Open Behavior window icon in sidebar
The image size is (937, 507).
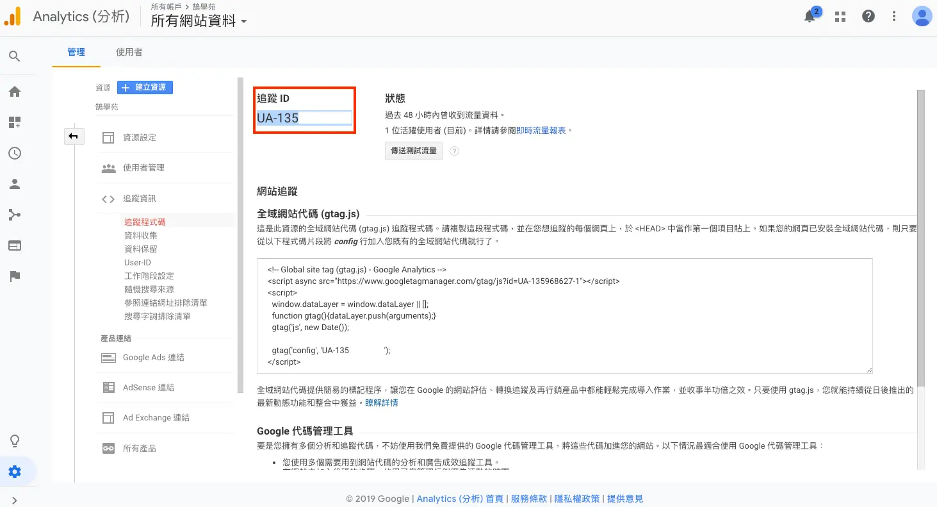[x=14, y=245]
